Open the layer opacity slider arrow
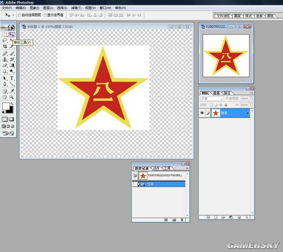The width and height of the screenshot is (283, 252). 251,98
